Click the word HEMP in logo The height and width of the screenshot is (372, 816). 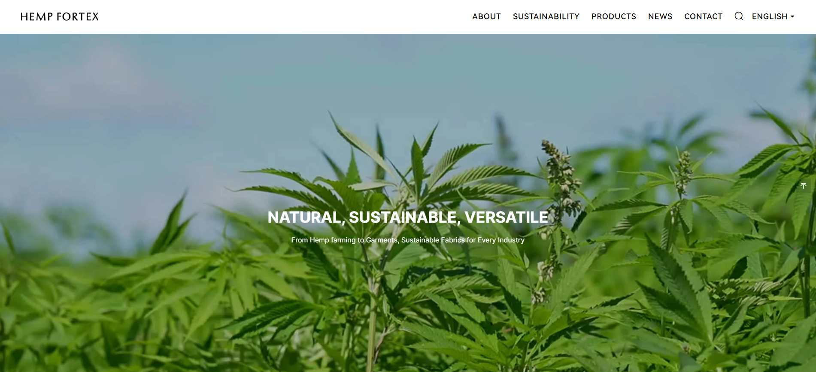coord(36,17)
